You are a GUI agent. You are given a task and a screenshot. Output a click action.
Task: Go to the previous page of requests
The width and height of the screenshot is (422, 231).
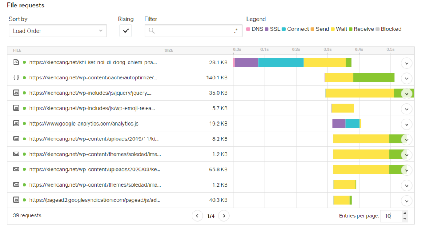(x=197, y=216)
